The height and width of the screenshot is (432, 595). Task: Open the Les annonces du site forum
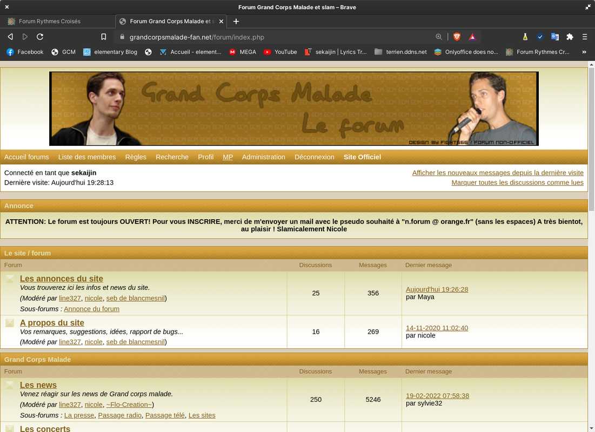pos(62,279)
